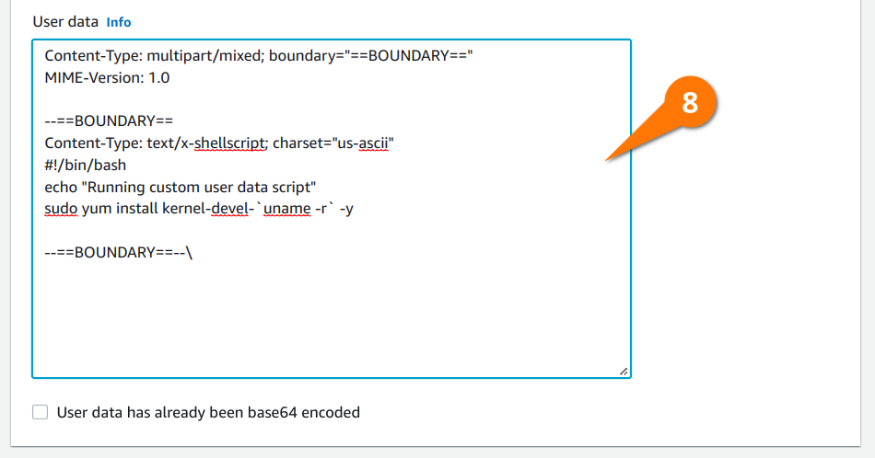
Task: Click the textarea resize handle corner
Action: [x=624, y=371]
